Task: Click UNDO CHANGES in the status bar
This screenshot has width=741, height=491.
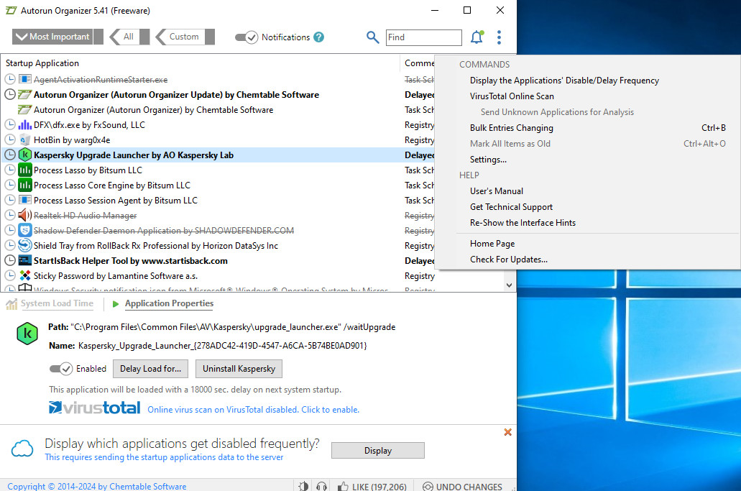Action: (462, 486)
